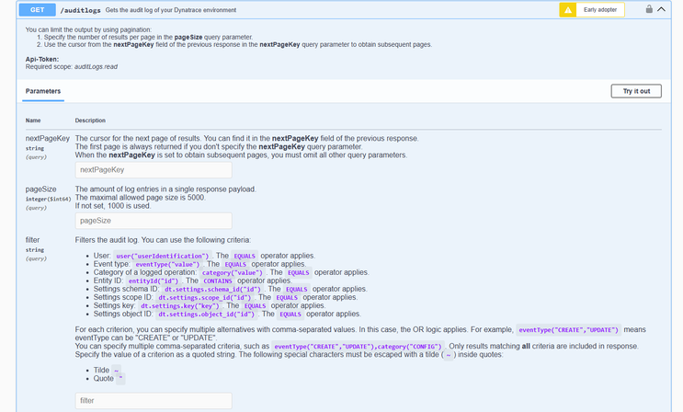Click the dt.settings.key("key") code snippet
The image size is (683, 412).
click(x=191, y=306)
